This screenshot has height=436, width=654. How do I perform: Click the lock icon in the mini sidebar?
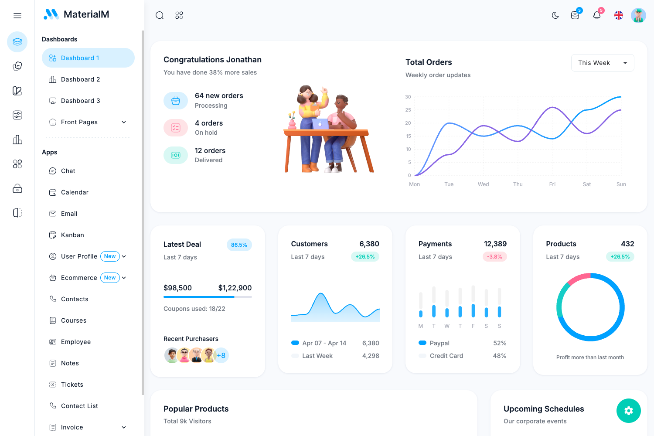click(x=17, y=188)
